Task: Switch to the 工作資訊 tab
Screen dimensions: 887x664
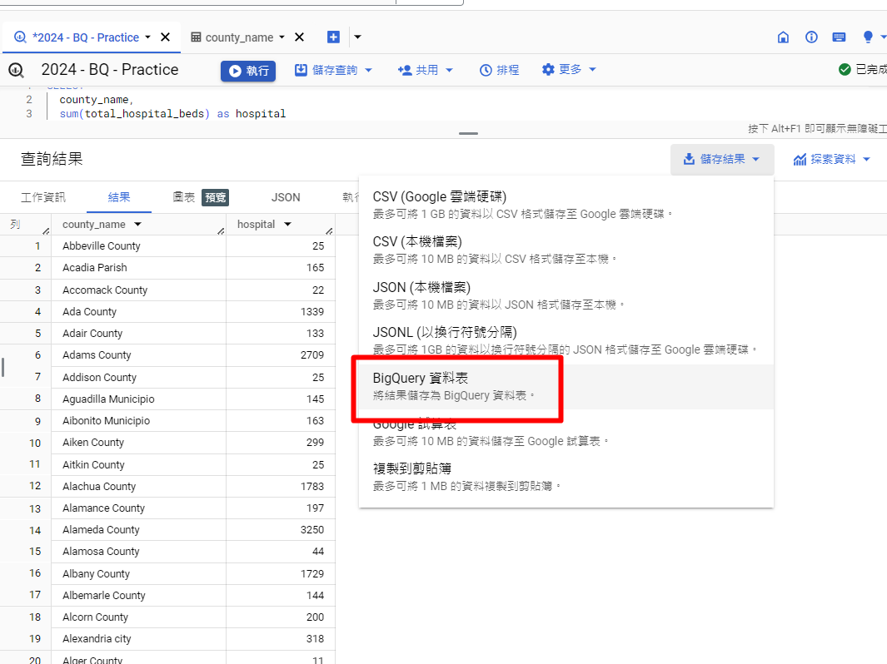Action: [43, 197]
